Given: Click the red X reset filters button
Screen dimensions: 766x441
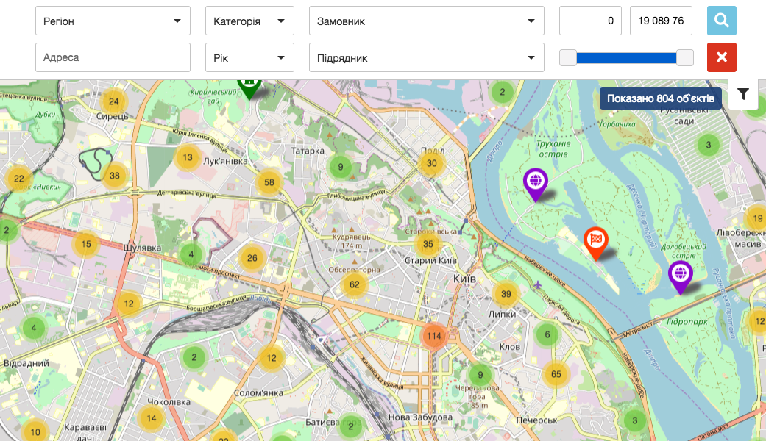Looking at the screenshot, I should pos(721,57).
